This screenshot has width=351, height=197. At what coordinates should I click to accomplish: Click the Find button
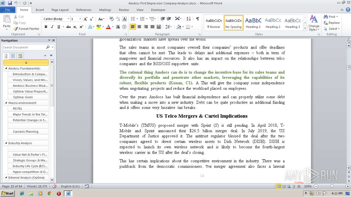click(329, 17)
